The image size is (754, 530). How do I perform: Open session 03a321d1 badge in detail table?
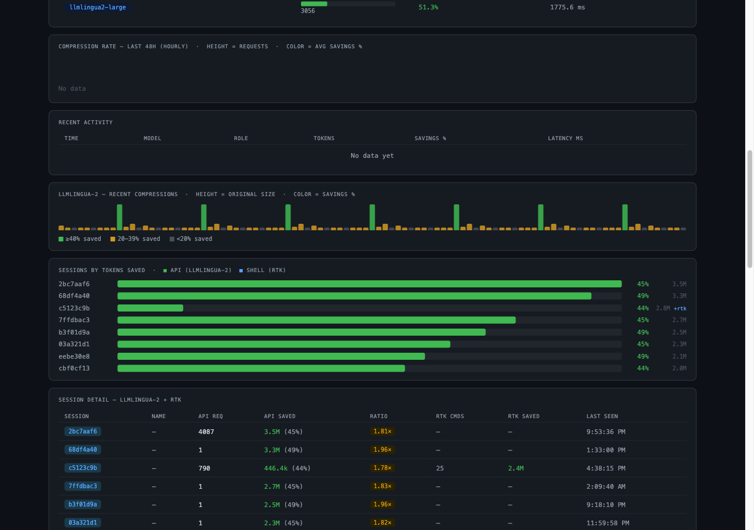click(x=82, y=523)
